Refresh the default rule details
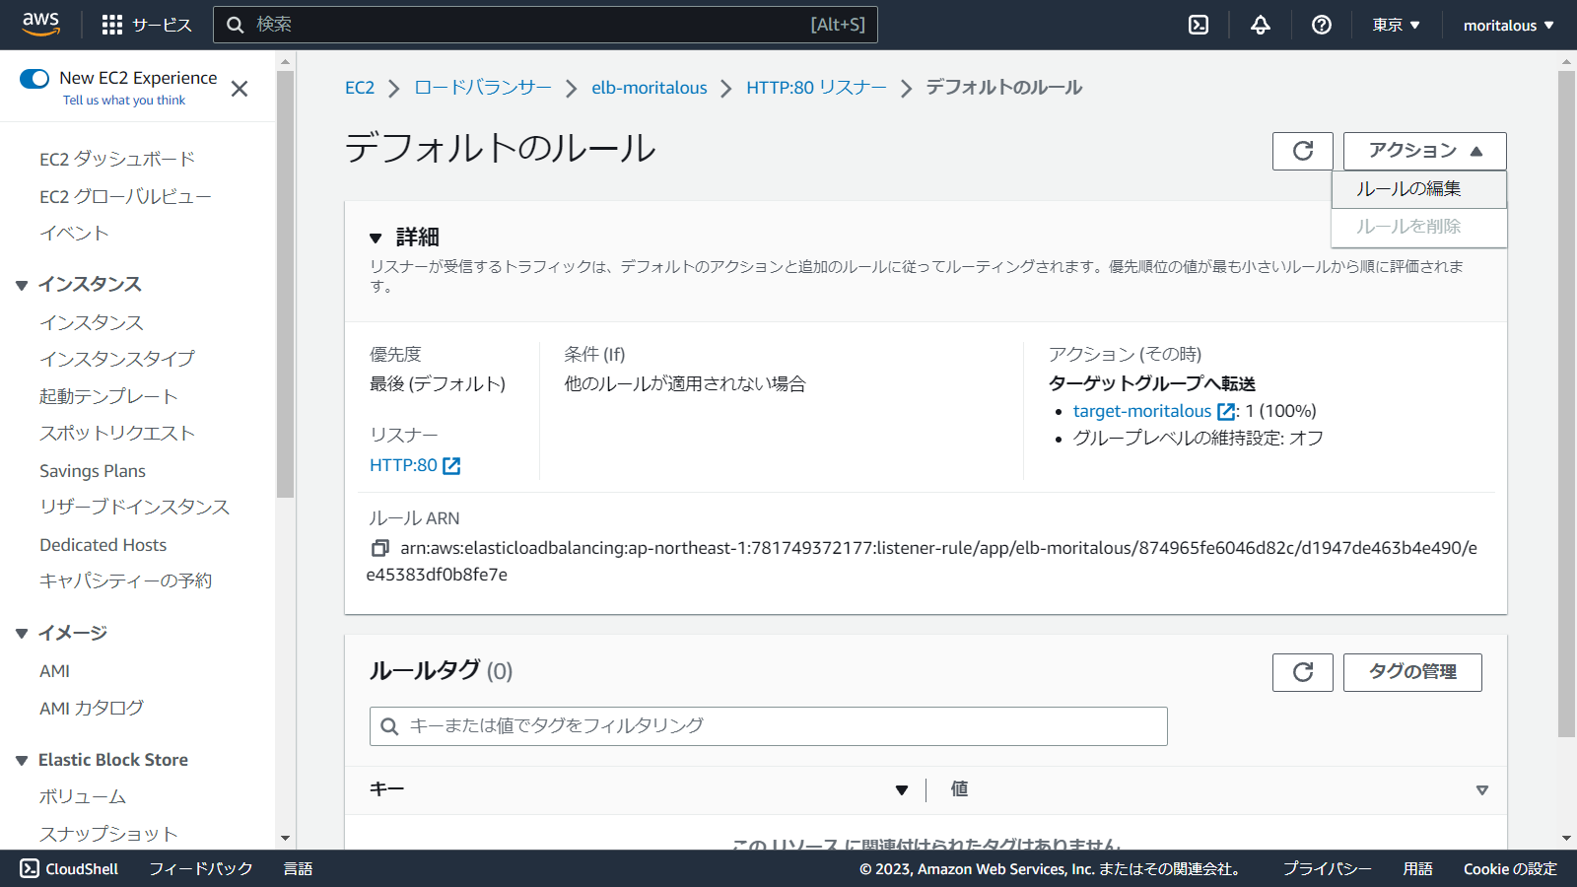The height and width of the screenshot is (887, 1577). click(x=1302, y=151)
